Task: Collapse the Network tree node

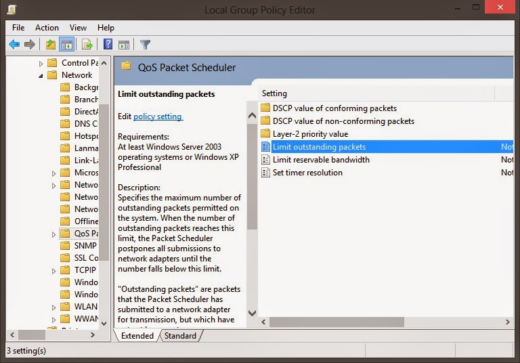Action: (41, 76)
